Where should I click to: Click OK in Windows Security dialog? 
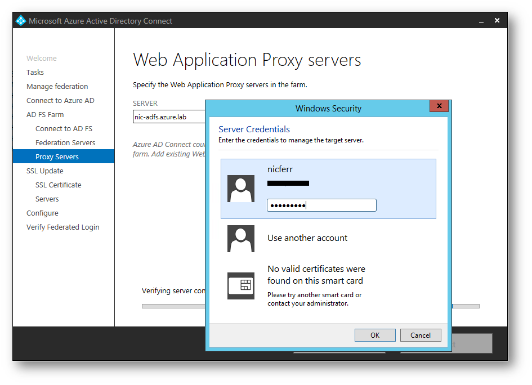click(x=375, y=335)
